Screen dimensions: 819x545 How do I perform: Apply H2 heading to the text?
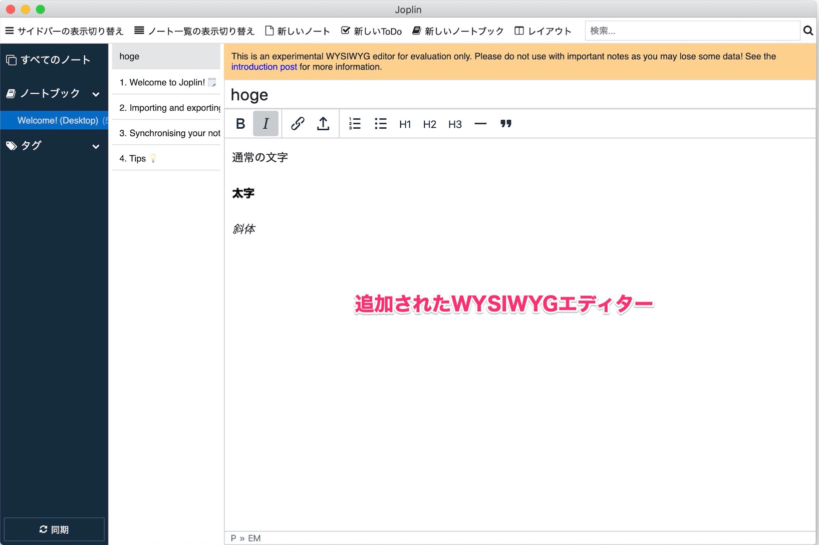coord(429,124)
